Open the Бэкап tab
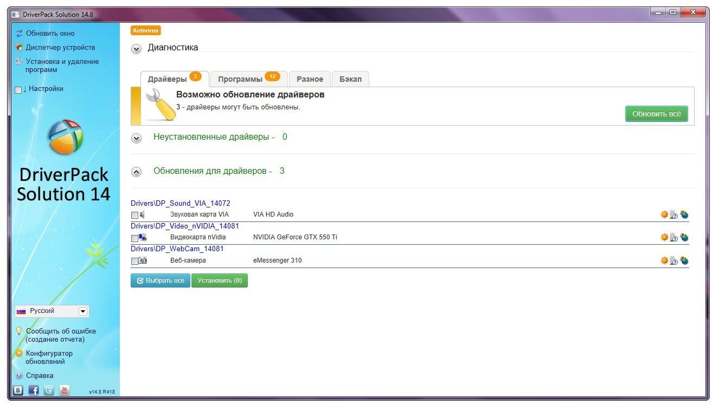The width and height of the screenshot is (719, 411). click(x=350, y=79)
